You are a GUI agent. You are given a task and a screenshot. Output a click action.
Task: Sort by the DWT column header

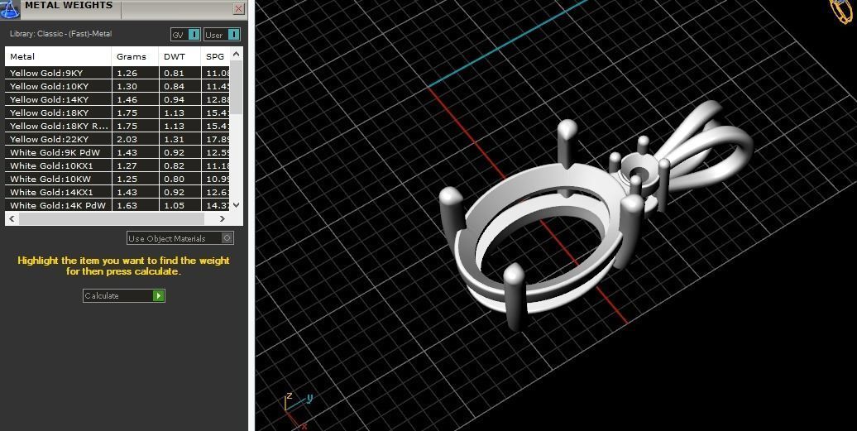click(180, 56)
